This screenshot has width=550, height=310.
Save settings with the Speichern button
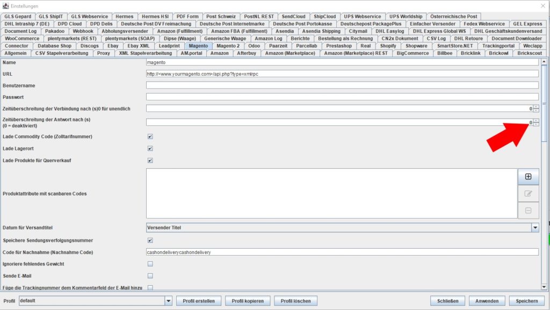click(x=527, y=301)
